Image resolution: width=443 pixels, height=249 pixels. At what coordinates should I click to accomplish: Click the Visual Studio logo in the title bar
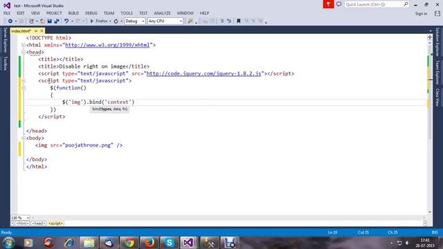tap(7, 6)
